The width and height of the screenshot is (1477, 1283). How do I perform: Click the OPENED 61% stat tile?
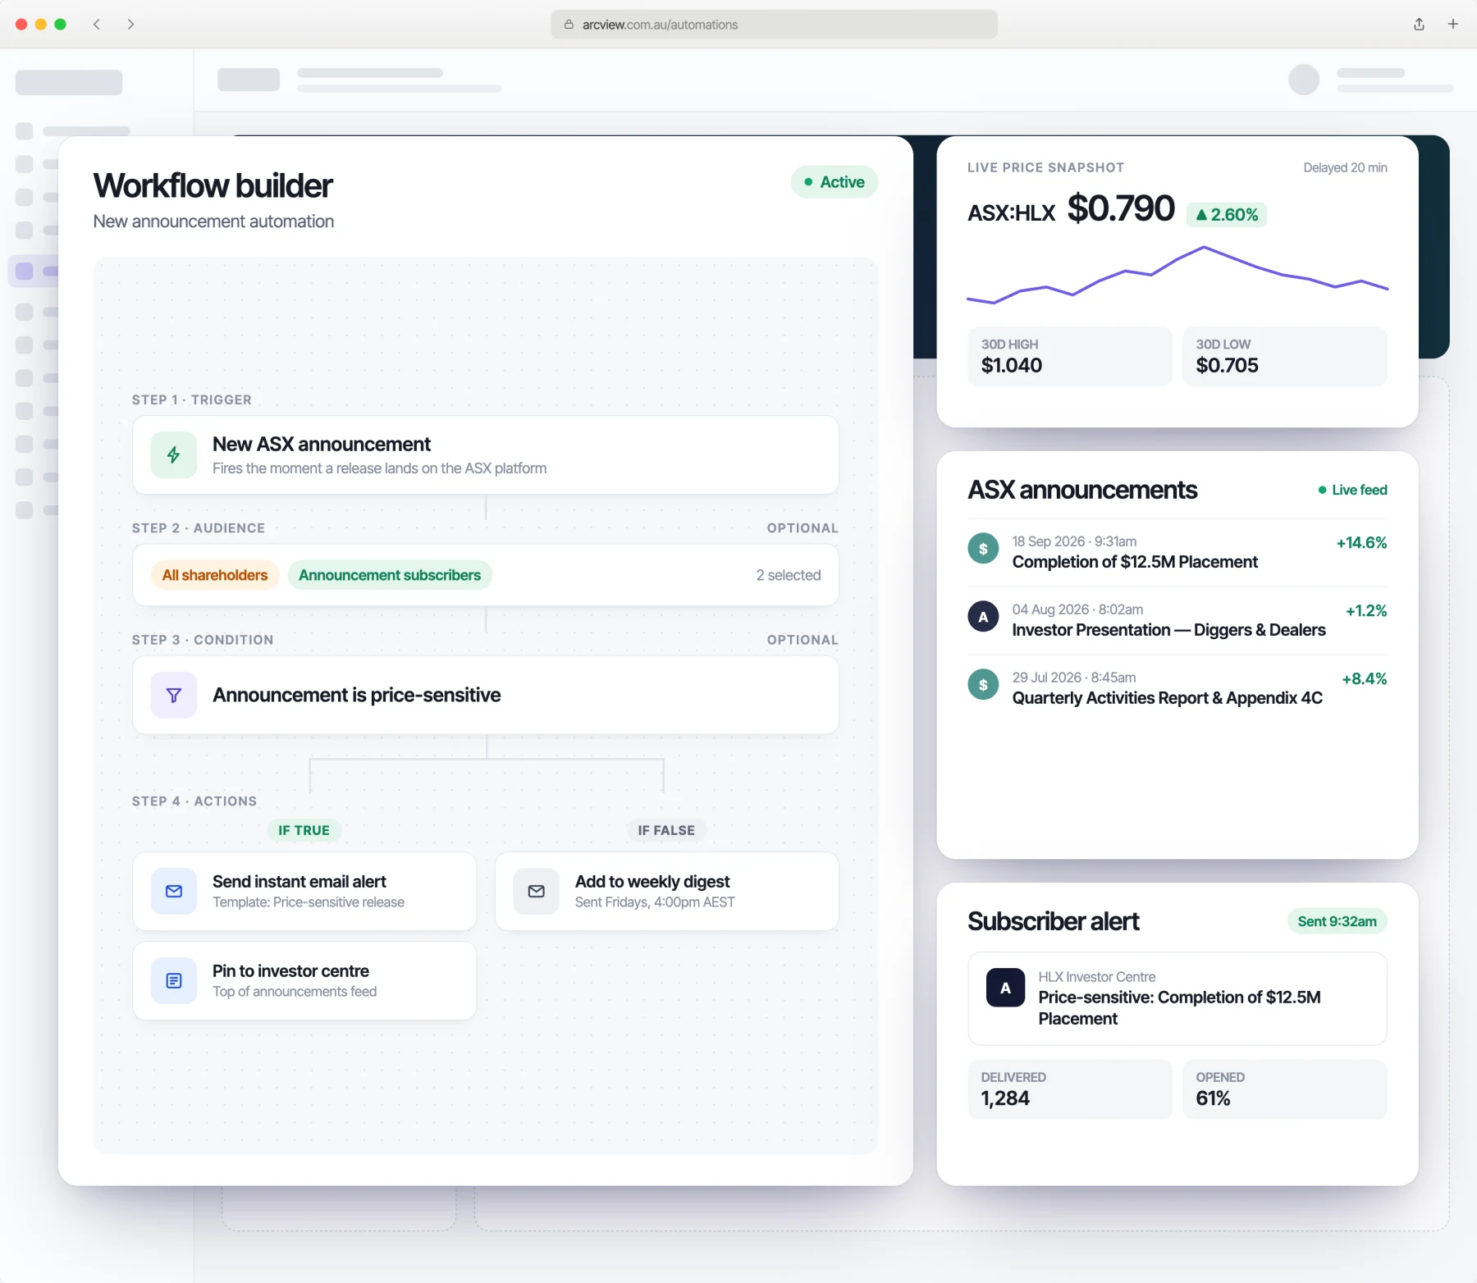1285,1089
